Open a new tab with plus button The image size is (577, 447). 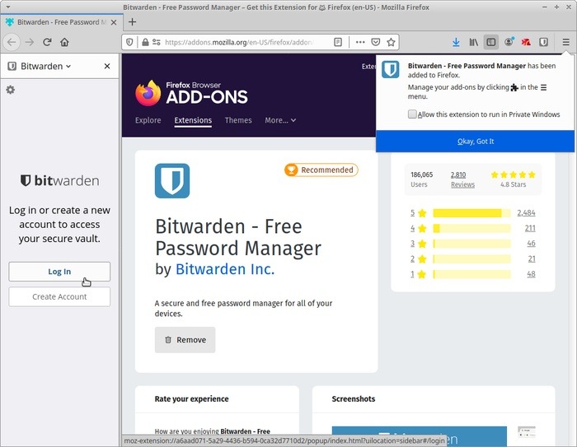click(132, 22)
